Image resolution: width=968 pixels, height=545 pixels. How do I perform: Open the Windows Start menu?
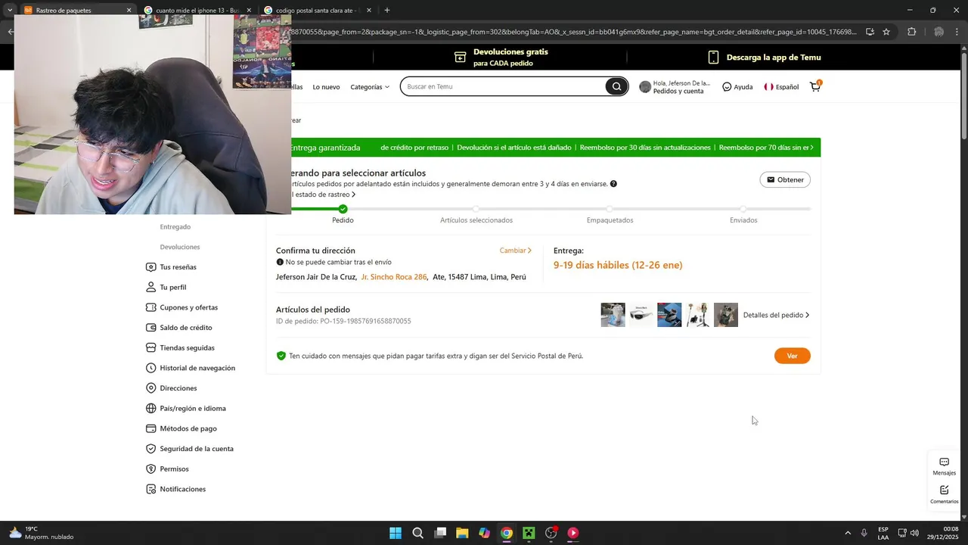coord(396,533)
